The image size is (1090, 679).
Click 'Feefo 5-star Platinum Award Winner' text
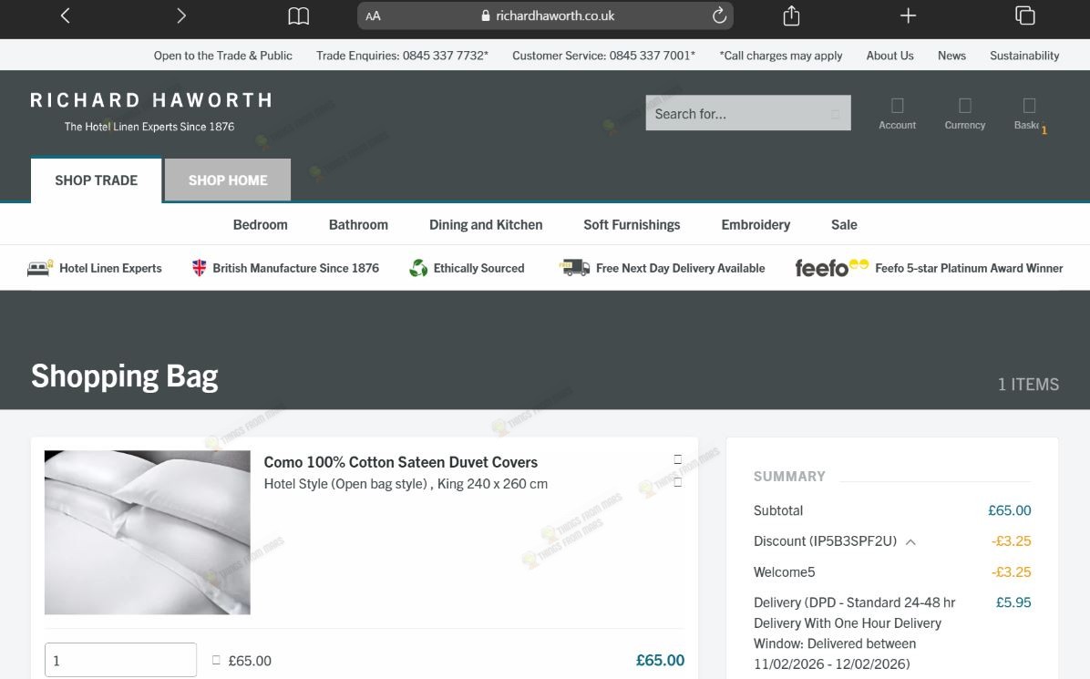click(x=969, y=268)
